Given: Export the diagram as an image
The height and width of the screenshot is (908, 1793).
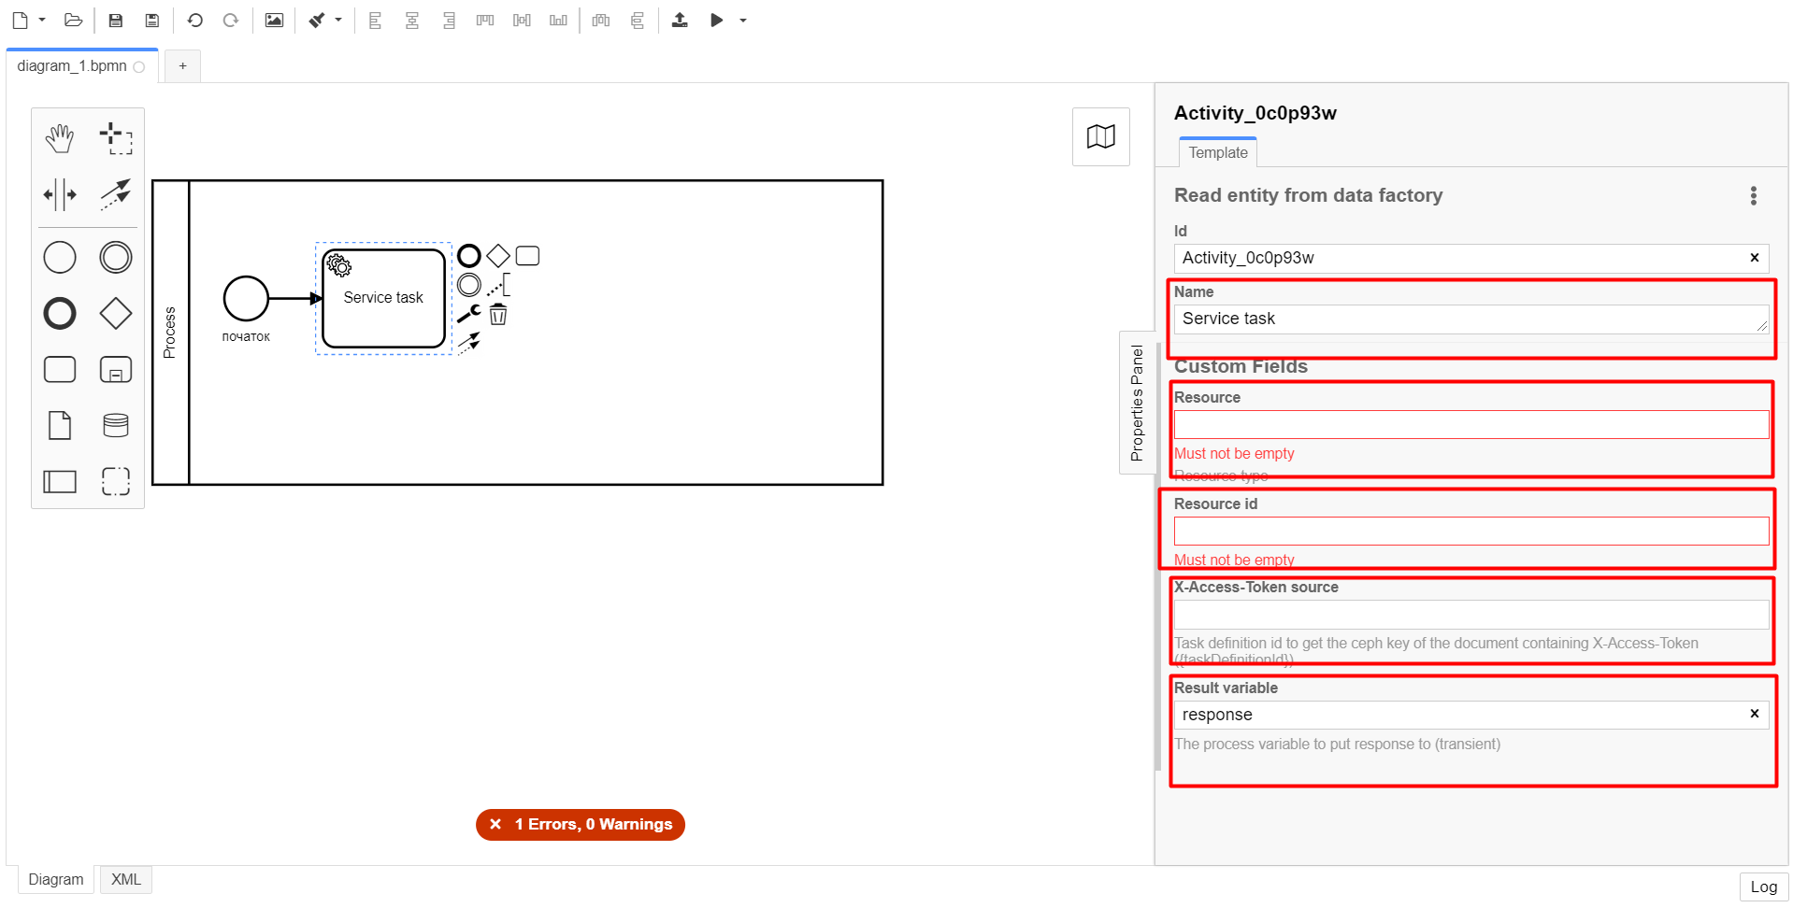Looking at the screenshot, I should coord(274,20).
